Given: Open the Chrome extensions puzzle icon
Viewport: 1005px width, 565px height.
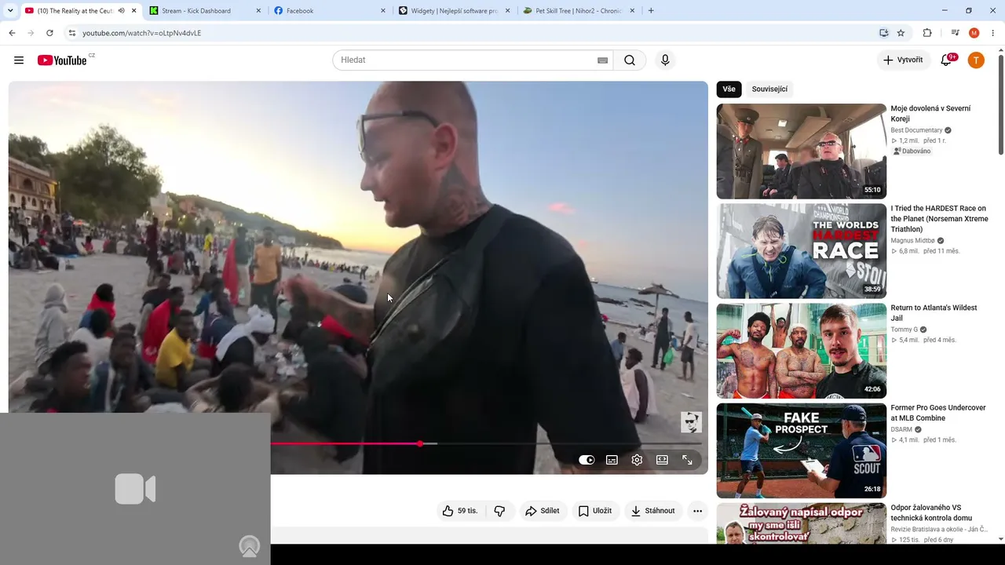Looking at the screenshot, I should coord(927,33).
